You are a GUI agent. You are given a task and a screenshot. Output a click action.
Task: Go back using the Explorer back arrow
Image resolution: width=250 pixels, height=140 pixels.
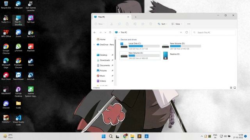(95, 32)
